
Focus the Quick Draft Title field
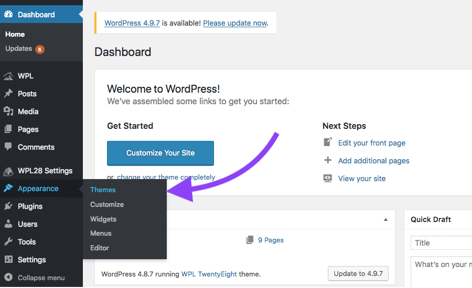441,243
